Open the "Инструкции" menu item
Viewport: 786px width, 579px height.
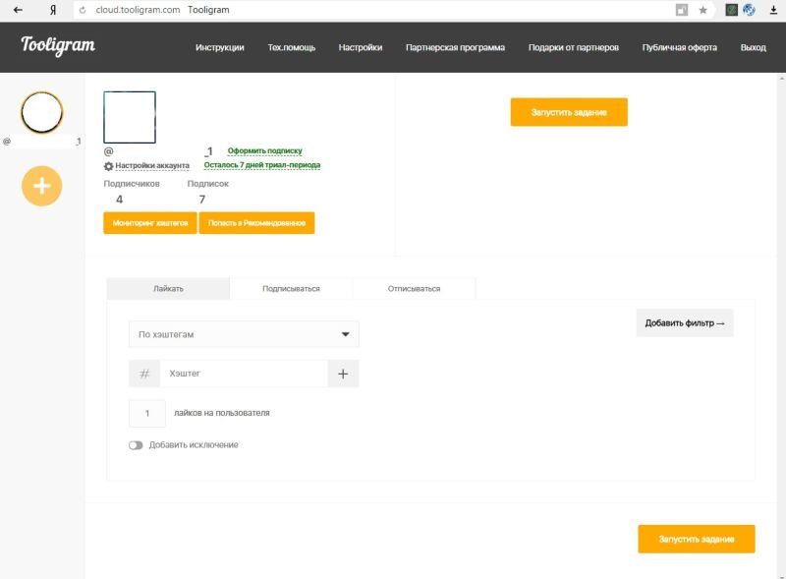click(219, 47)
